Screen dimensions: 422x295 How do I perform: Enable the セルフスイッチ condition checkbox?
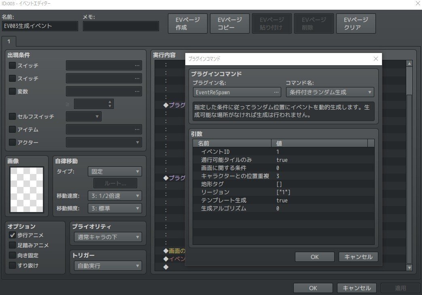click(x=11, y=117)
